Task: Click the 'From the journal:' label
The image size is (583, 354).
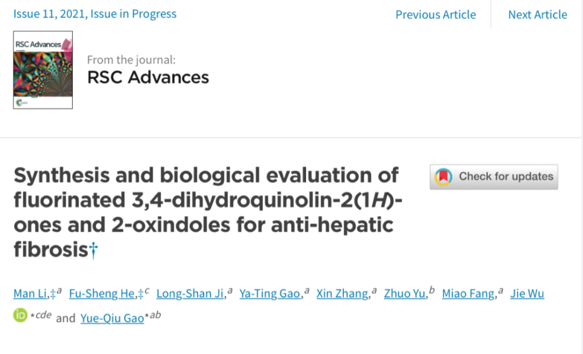Action: pyautogui.click(x=131, y=59)
